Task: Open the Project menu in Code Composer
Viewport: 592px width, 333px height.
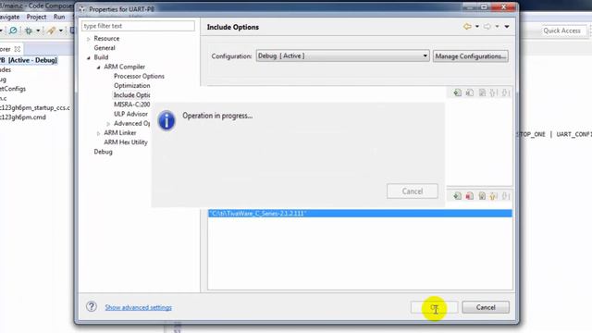Action: [x=36, y=17]
